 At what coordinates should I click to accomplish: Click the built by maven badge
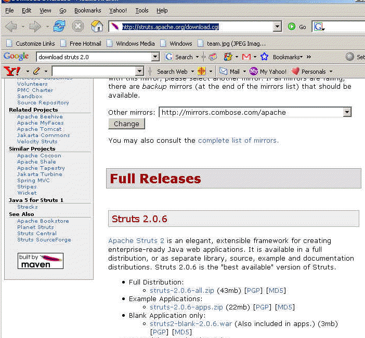tap(41, 261)
